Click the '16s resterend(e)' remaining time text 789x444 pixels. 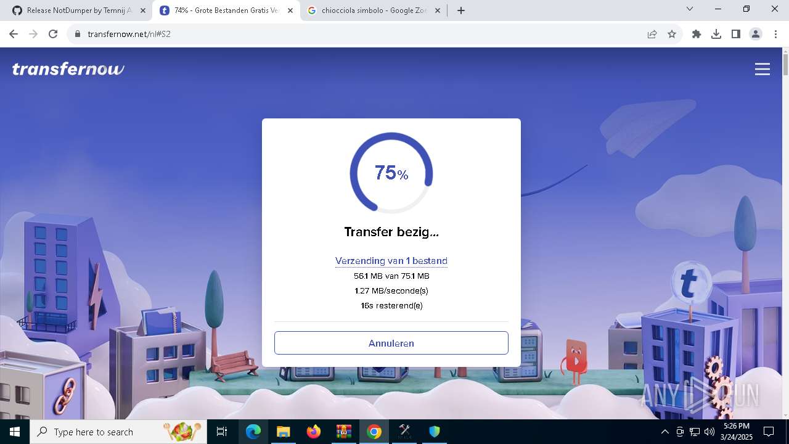coord(391,306)
